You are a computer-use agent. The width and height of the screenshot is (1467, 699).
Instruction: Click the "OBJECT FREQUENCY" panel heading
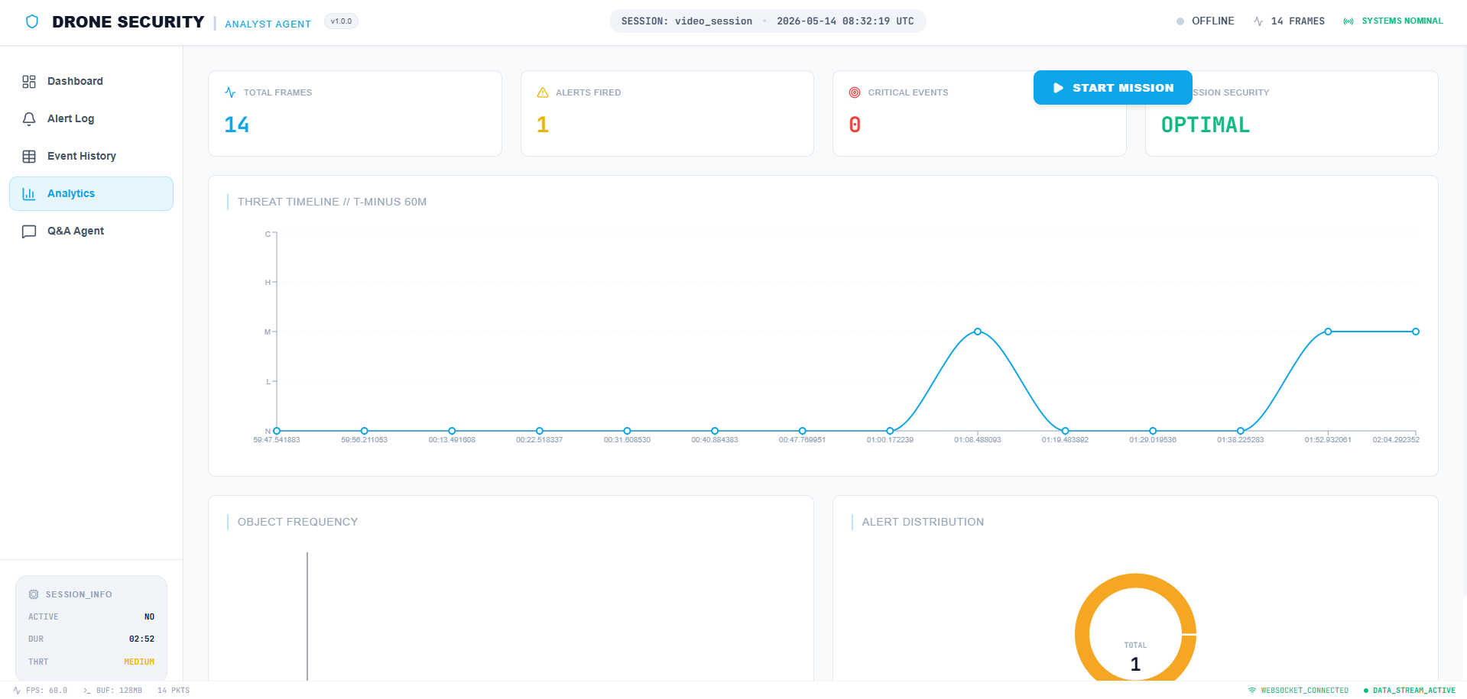[297, 522]
